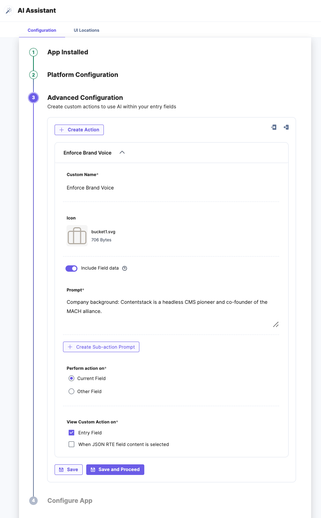This screenshot has height=518, width=321.
Task: Click the Prompt textarea resize handle
Action: click(x=276, y=325)
